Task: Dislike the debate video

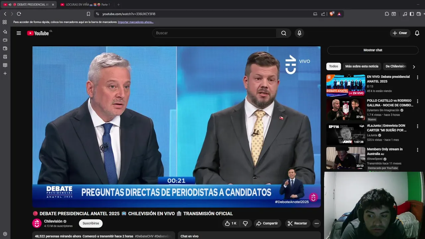Action: [x=245, y=223]
